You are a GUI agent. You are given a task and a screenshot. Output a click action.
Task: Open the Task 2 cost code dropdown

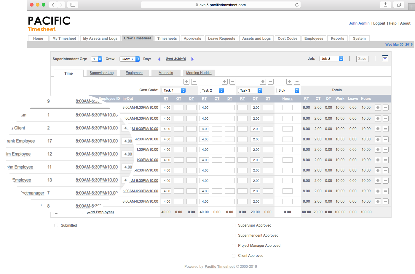click(x=212, y=90)
